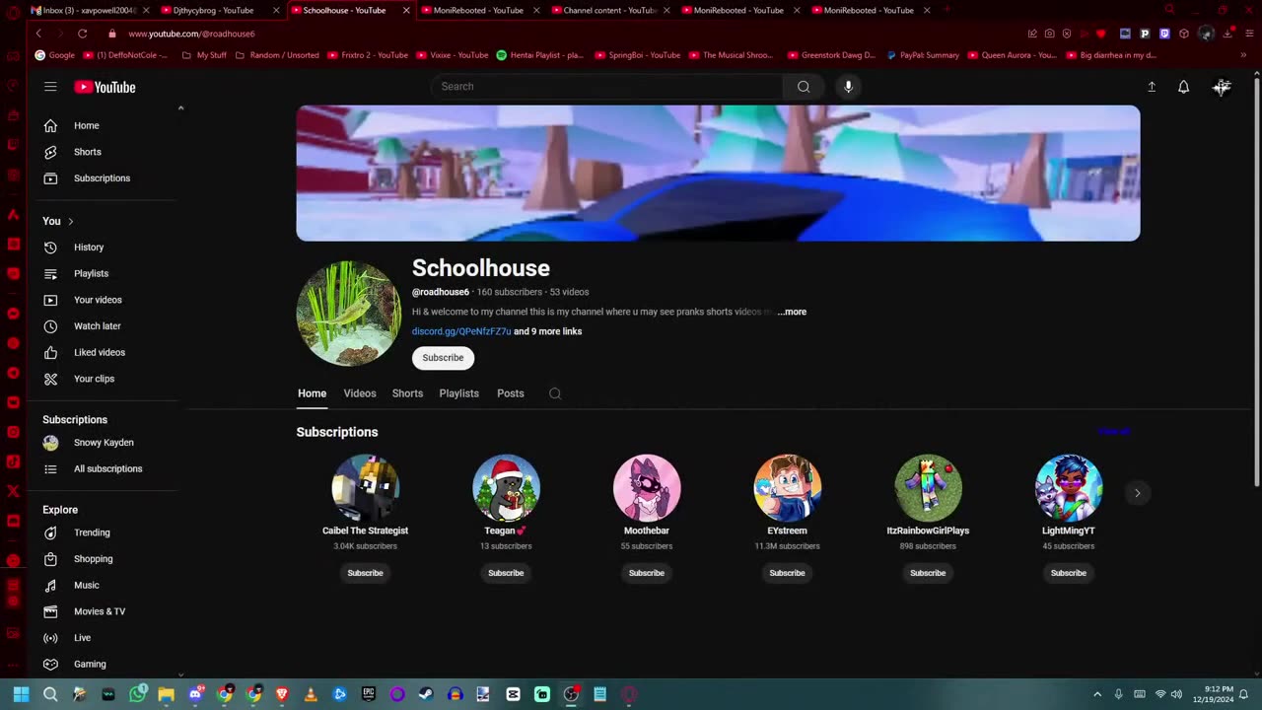Open Moothebar channel avatar
The image size is (1262, 710).
[647, 488]
